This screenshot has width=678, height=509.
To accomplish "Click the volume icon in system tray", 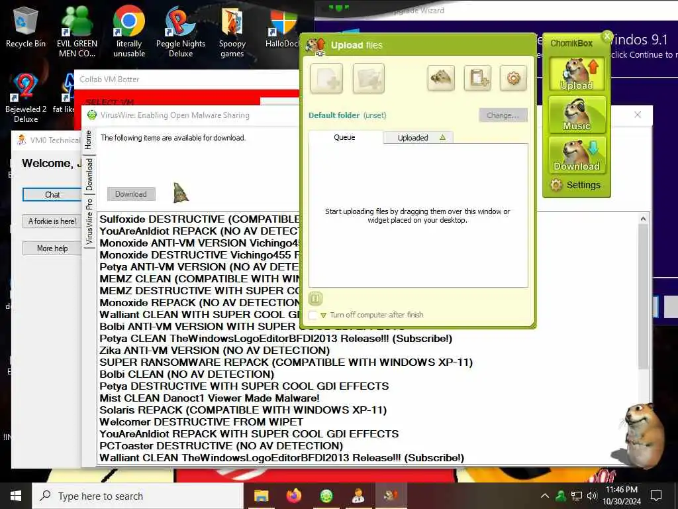I will (x=592, y=496).
